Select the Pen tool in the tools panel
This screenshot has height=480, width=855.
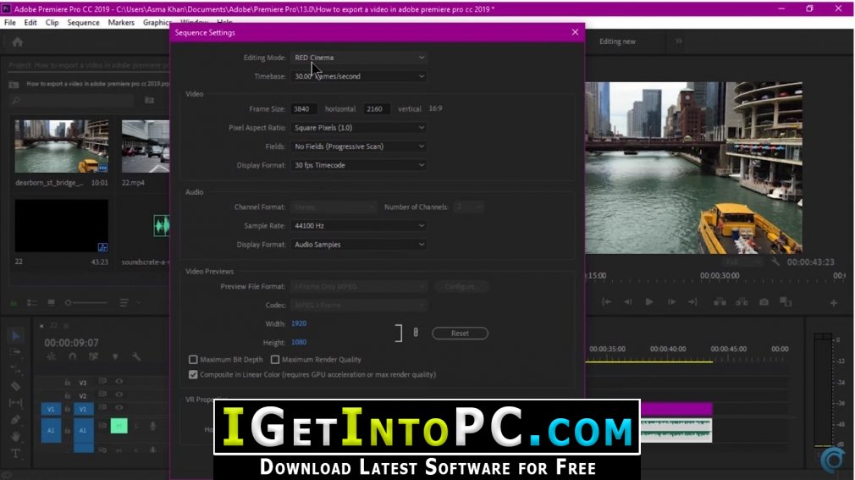pos(16,420)
